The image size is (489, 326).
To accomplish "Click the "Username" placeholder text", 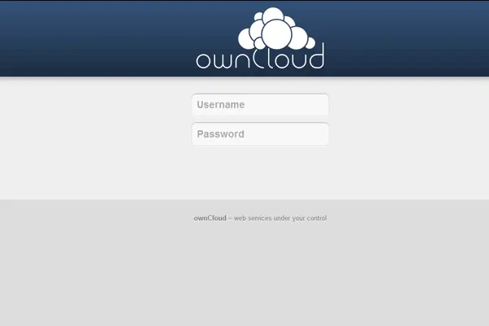I will pos(220,105).
